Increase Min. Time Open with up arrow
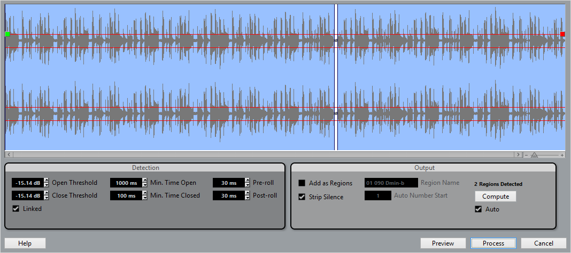The height and width of the screenshot is (253, 571). point(144,181)
